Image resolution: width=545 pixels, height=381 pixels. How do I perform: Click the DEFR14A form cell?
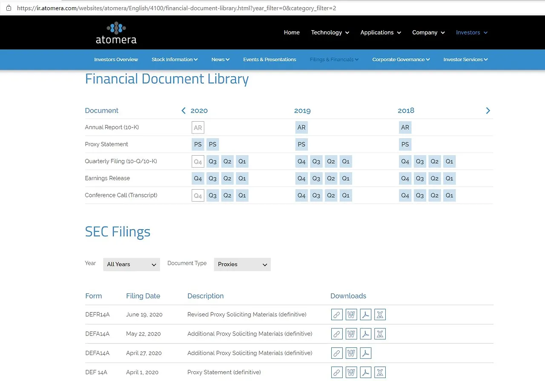coord(98,315)
